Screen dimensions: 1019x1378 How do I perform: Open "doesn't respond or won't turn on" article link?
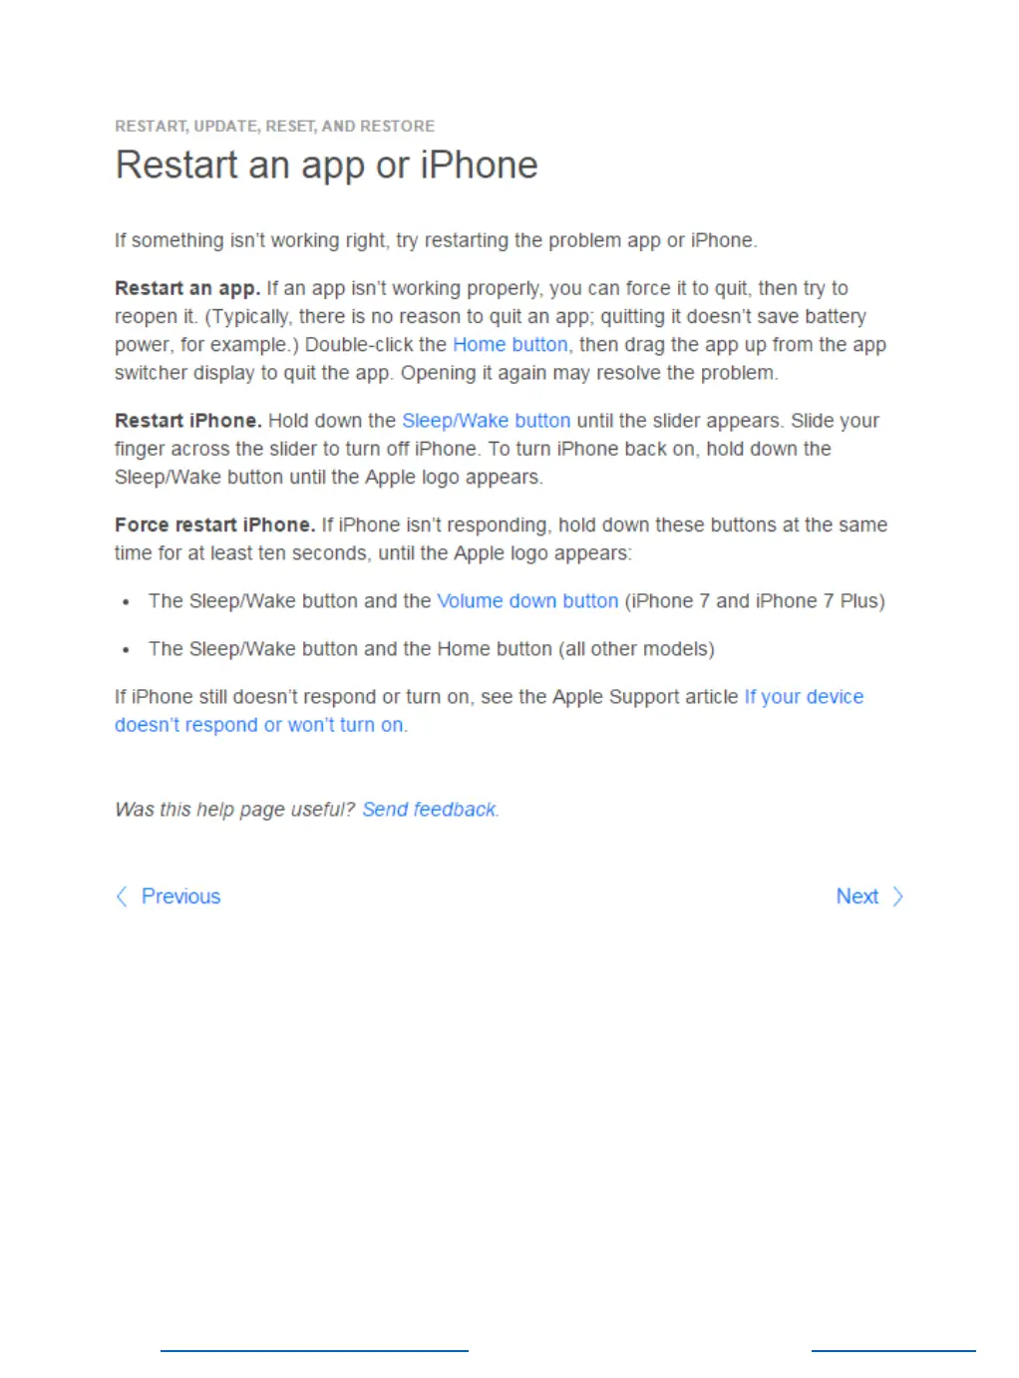point(259,725)
